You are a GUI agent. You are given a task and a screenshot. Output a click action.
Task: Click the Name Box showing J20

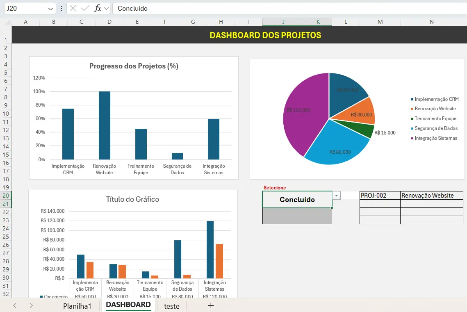click(25, 8)
